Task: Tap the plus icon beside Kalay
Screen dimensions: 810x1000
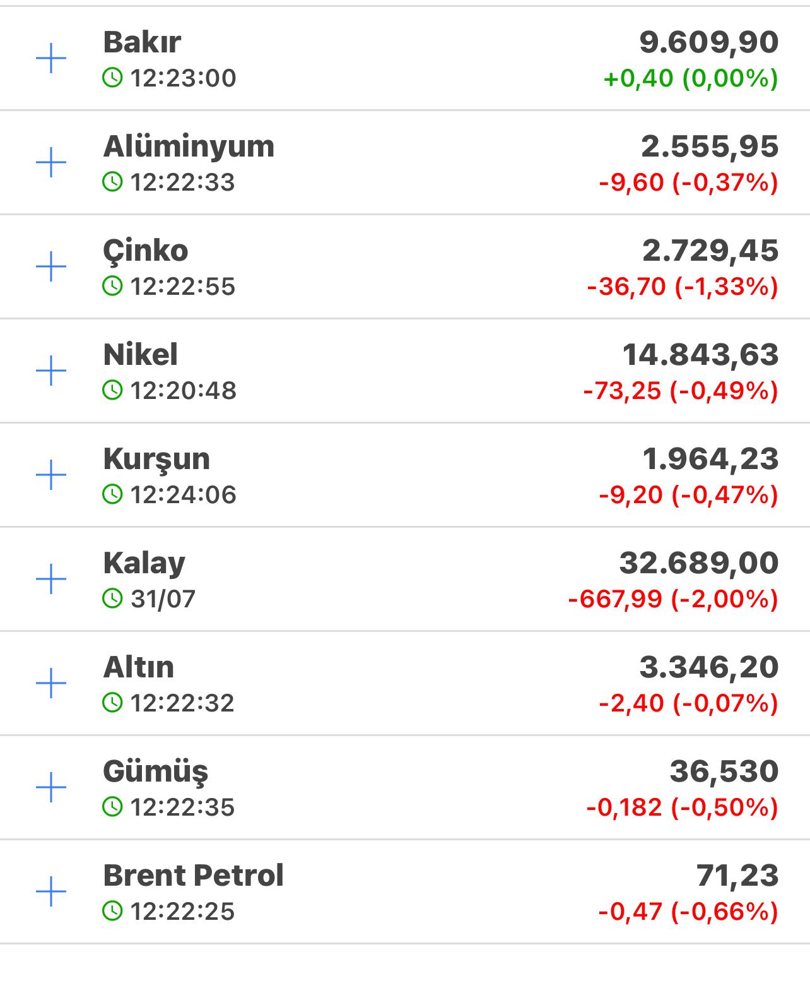Action: coord(51,579)
